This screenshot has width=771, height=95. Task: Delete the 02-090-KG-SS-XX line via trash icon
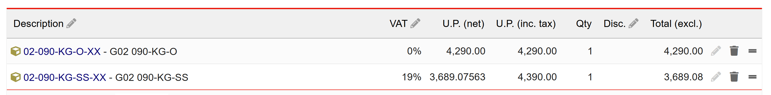pos(734,77)
